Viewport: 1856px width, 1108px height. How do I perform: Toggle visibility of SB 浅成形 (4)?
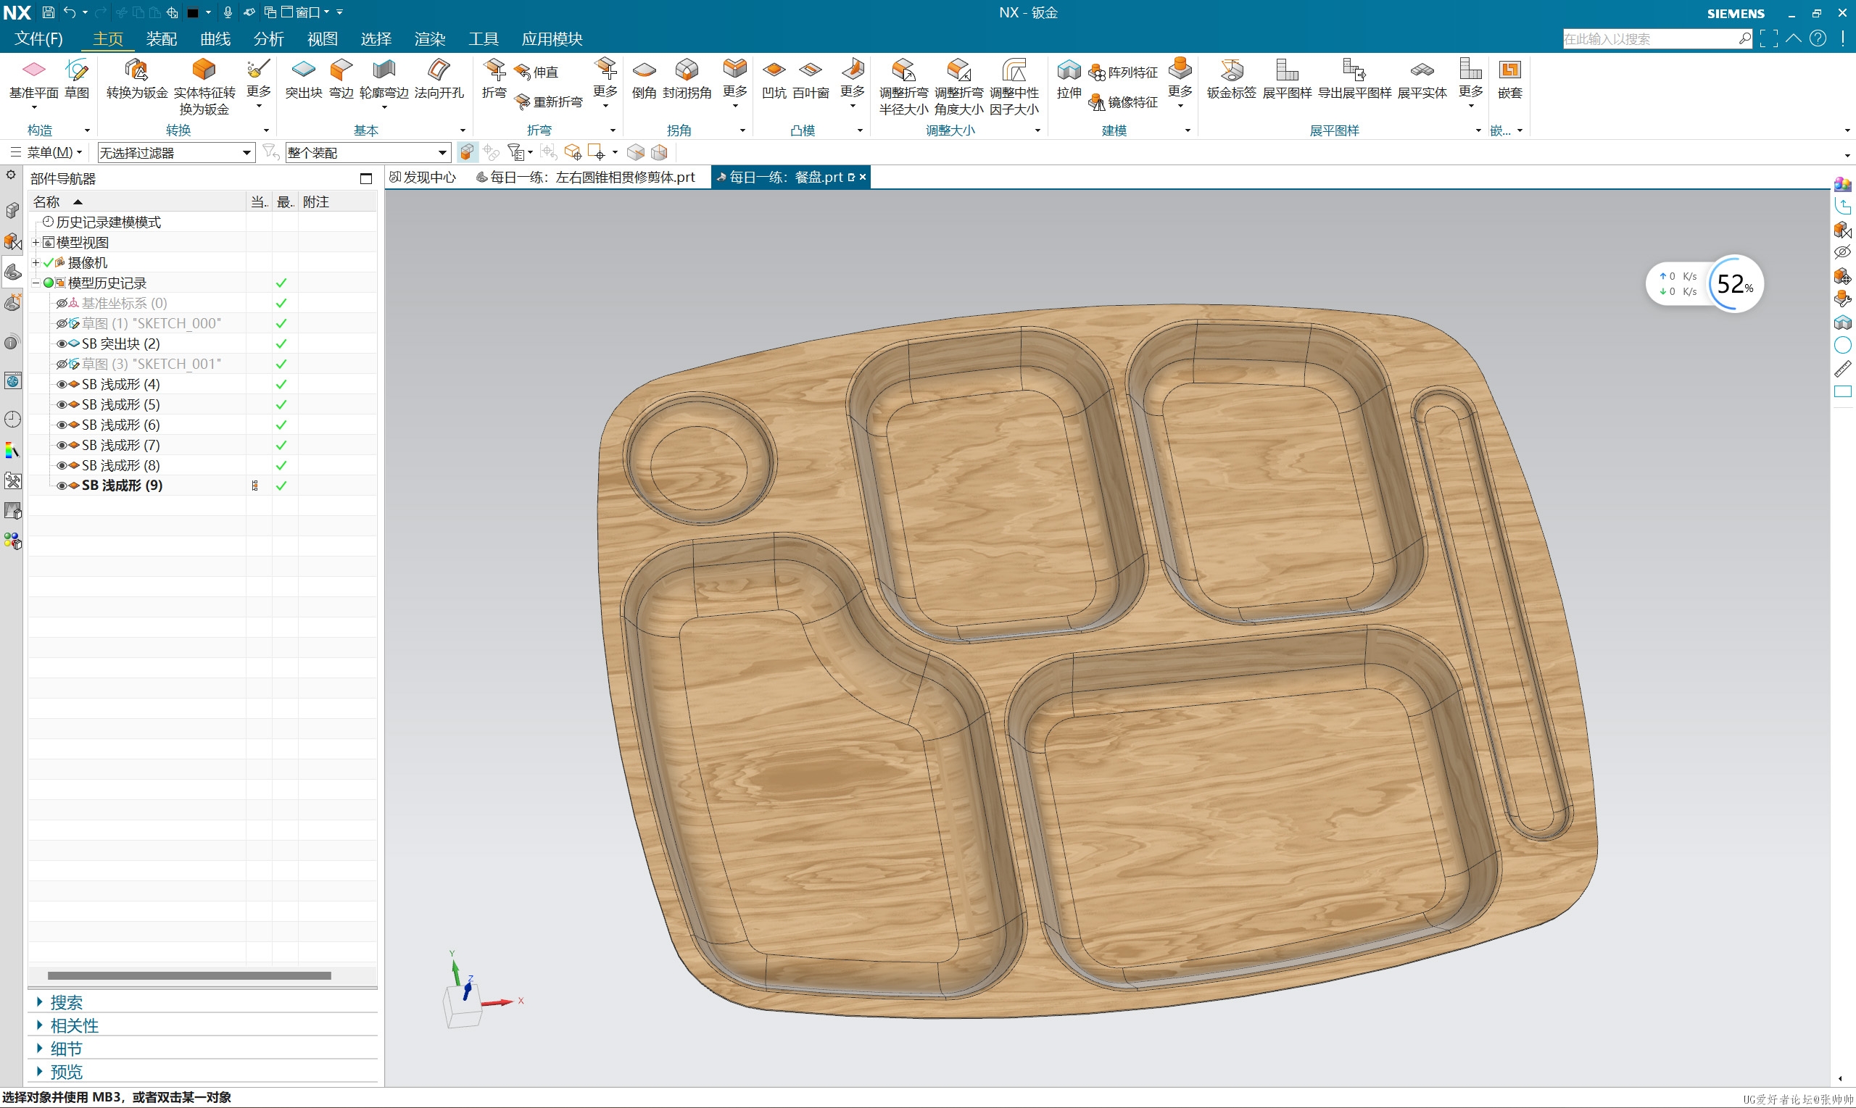click(61, 385)
